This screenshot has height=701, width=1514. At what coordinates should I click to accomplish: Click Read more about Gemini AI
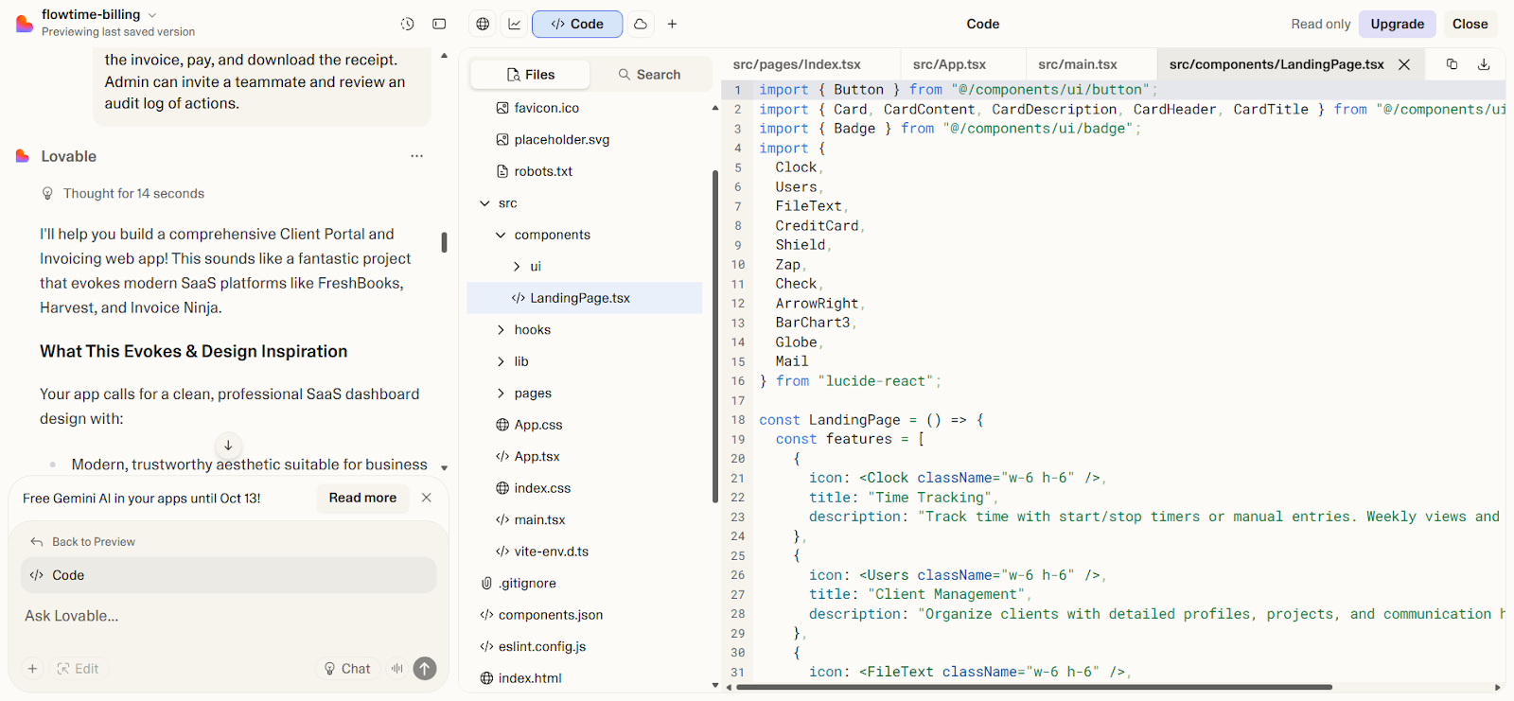(x=362, y=498)
